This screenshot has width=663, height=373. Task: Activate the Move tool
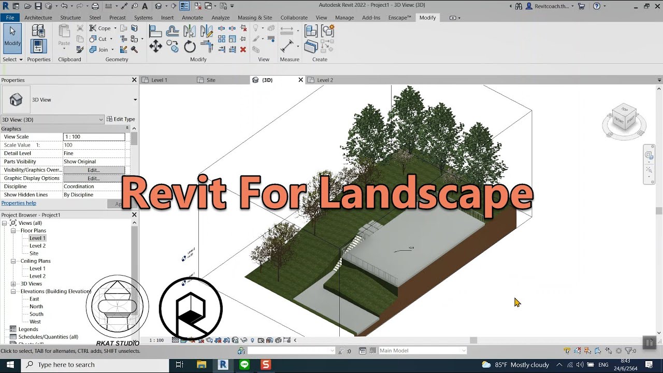(x=155, y=47)
